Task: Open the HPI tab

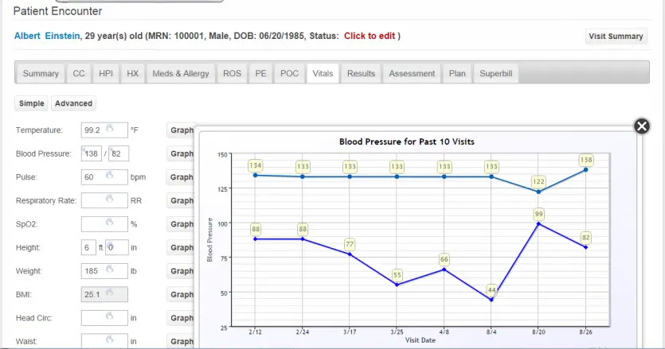Action: (106, 74)
